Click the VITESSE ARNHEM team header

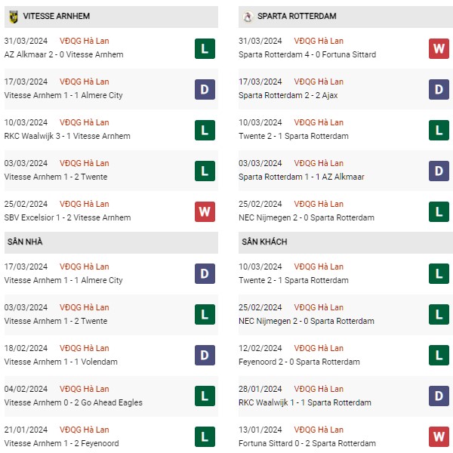111,17
